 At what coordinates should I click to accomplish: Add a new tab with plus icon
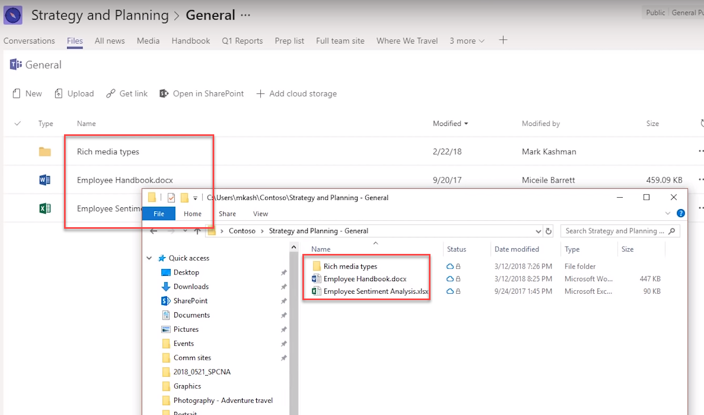[x=503, y=40]
